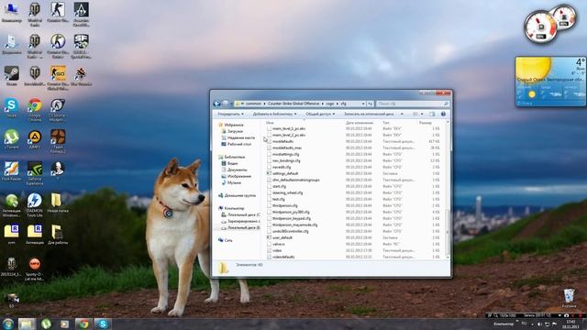Sort by the Дата изменения column header

[360, 122]
